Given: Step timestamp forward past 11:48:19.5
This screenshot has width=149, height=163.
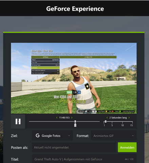Looking at the screenshot, I should point(72,118).
